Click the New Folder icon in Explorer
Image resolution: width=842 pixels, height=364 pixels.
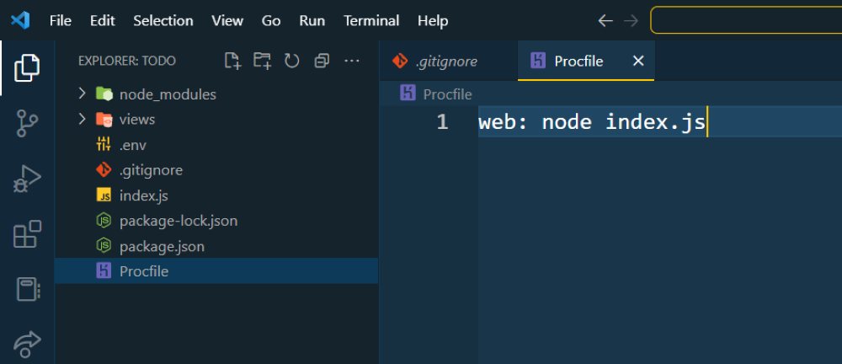(263, 61)
